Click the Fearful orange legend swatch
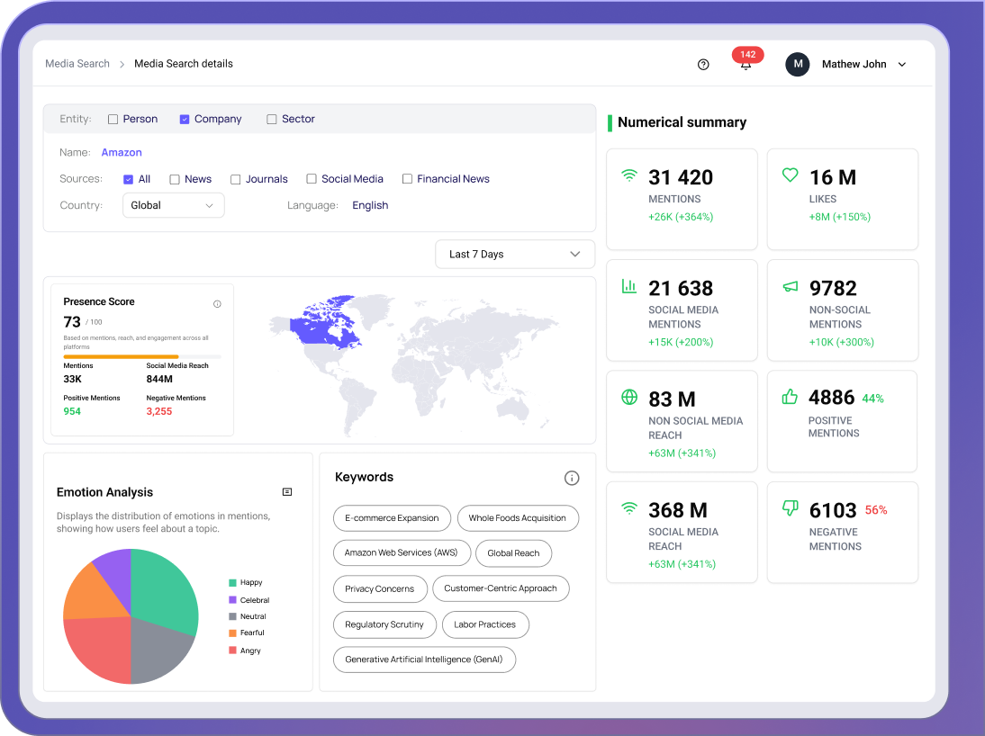This screenshot has height=736, width=985. tap(232, 633)
